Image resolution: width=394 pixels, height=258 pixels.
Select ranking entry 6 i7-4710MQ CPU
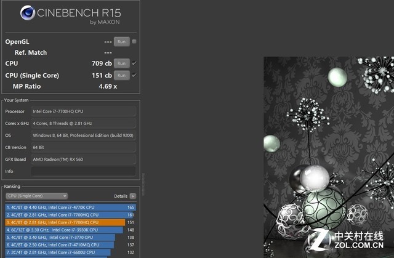(71, 245)
